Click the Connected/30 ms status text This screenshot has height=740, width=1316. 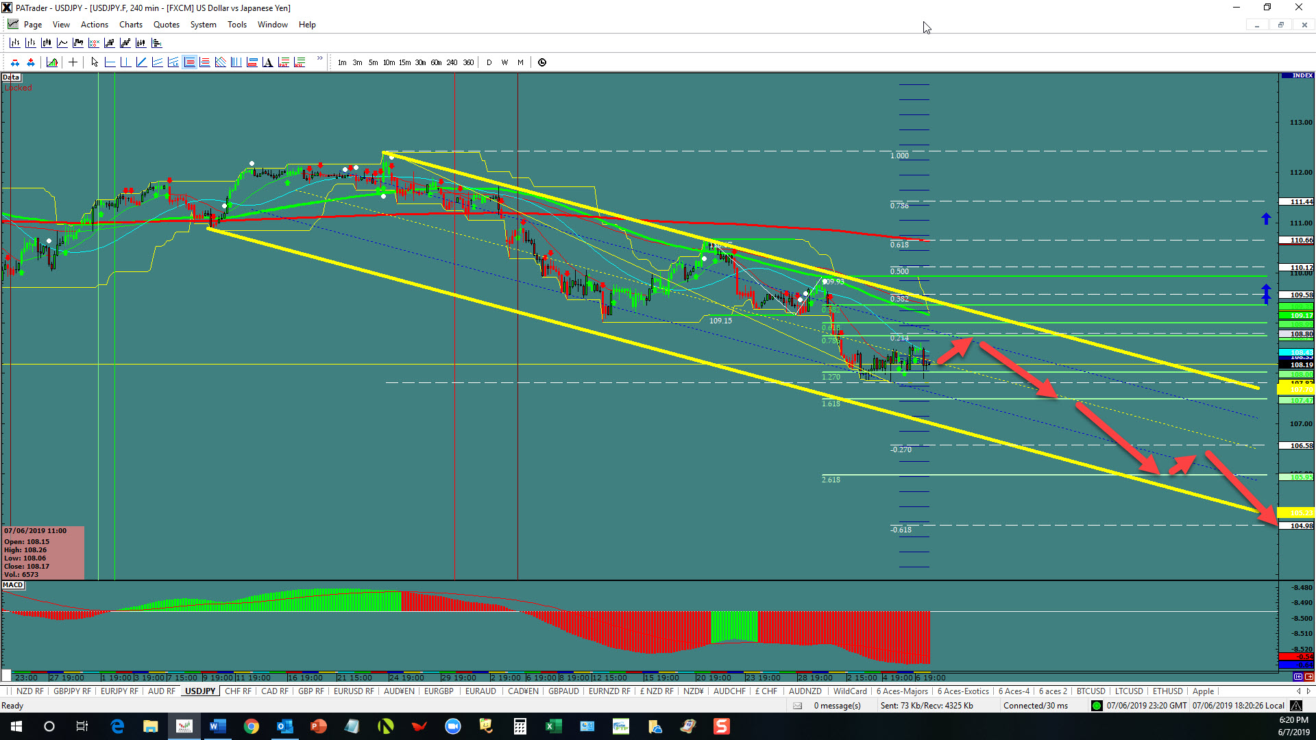click(1036, 706)
